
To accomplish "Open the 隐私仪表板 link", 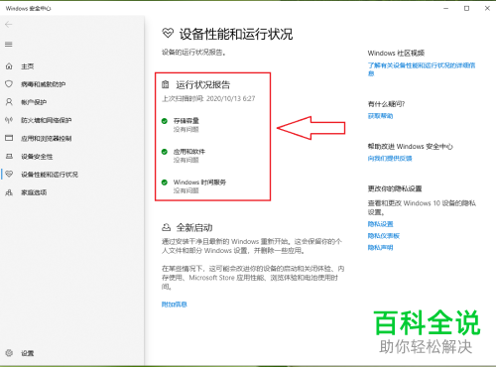I will (x=384, y=236).
